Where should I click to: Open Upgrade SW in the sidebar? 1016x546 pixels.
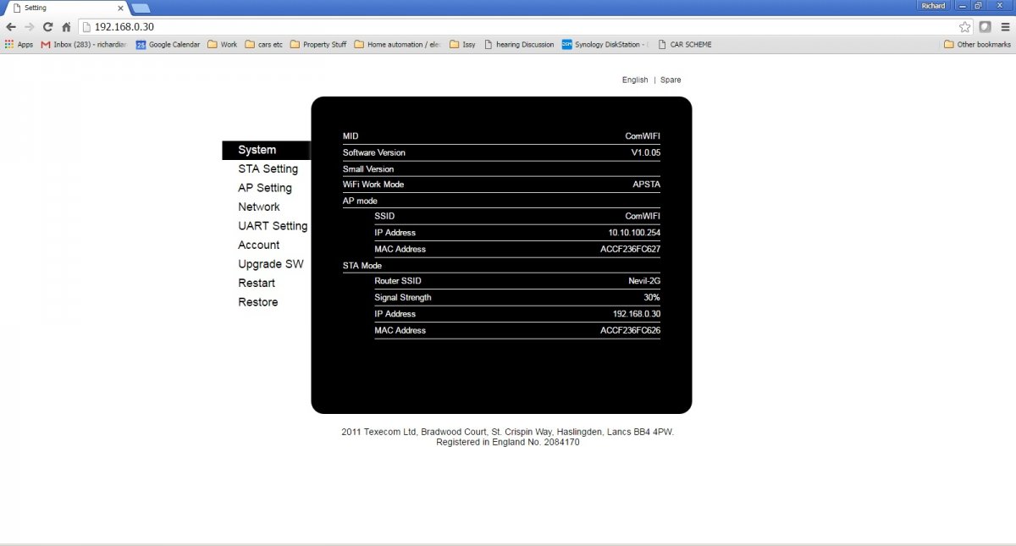[x=270, y=264]
